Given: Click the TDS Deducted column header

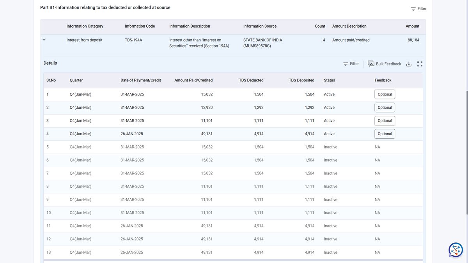Looking at the screenshot, I should pos(251,80).
